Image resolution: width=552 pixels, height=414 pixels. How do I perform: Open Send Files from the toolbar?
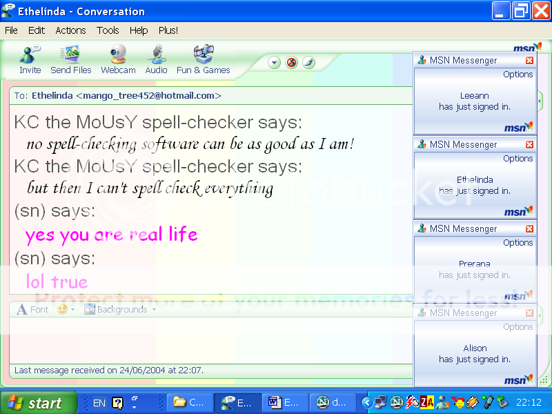(70, 58)
